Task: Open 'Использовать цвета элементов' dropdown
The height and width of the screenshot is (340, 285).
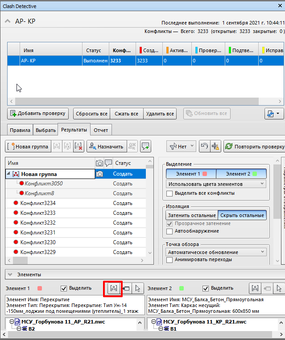Action: pos(216,184)
